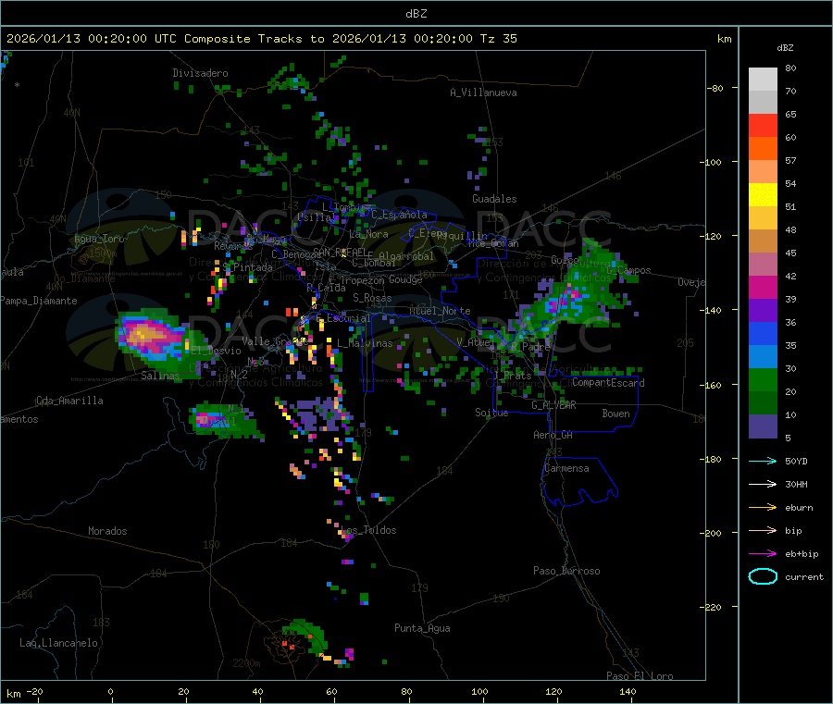Select the pink bip arrow legend symbol
This screenshot has height=704, width=833.
(763, 530)
